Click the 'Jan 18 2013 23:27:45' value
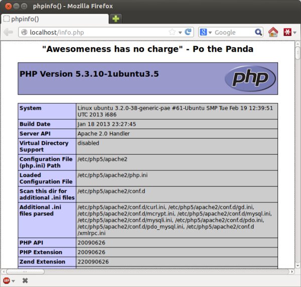301x287 pixels. [x=106, y=124]
